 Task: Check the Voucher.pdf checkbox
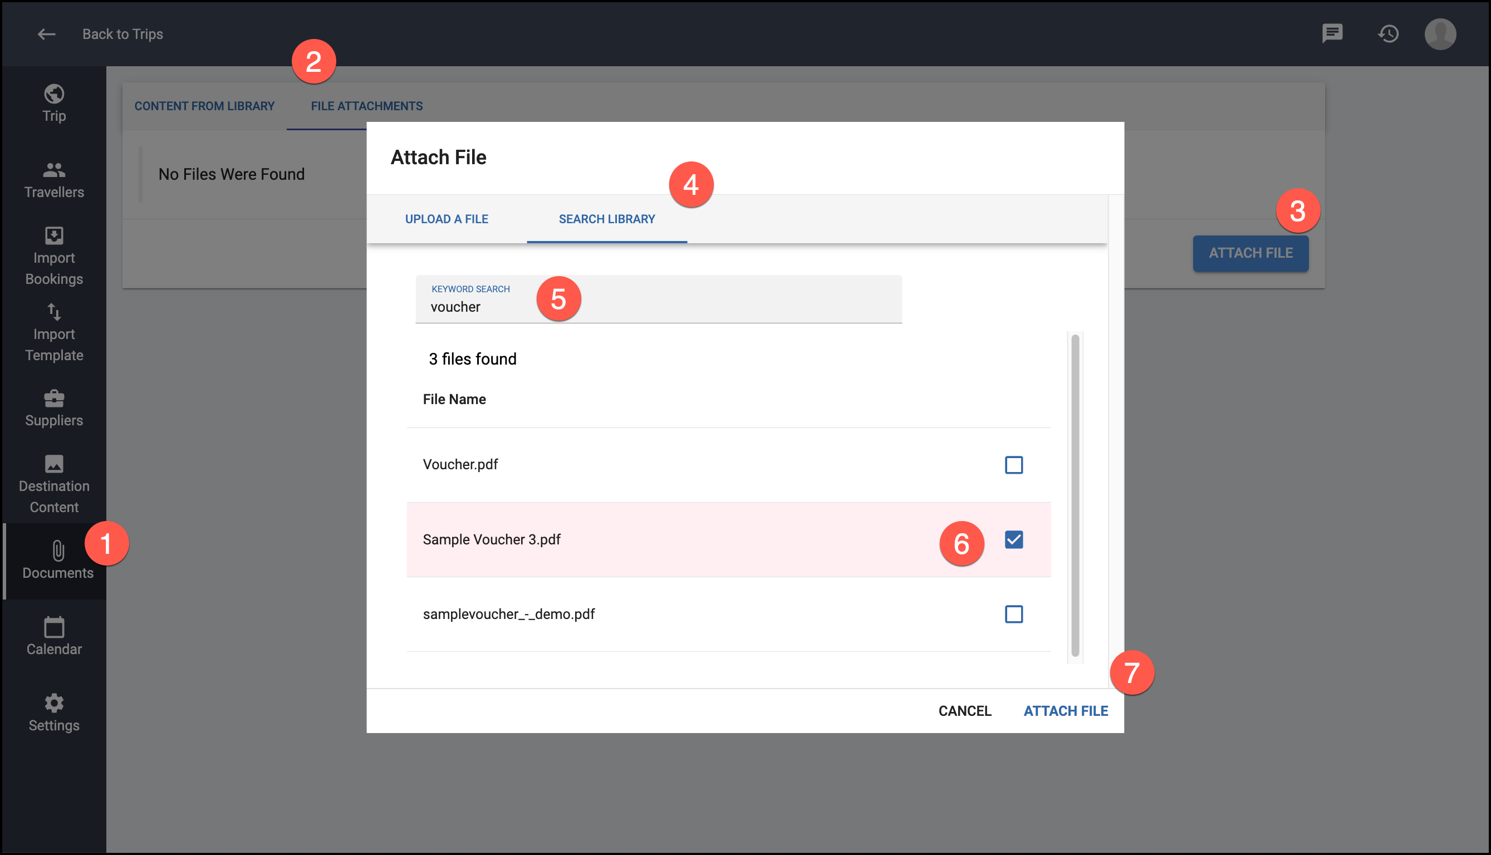coord(1013,465)
